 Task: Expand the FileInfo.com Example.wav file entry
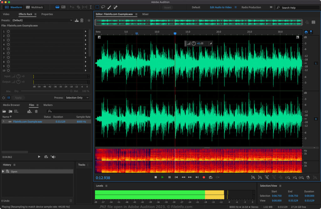pyautogui.click(x=3, y=122)
